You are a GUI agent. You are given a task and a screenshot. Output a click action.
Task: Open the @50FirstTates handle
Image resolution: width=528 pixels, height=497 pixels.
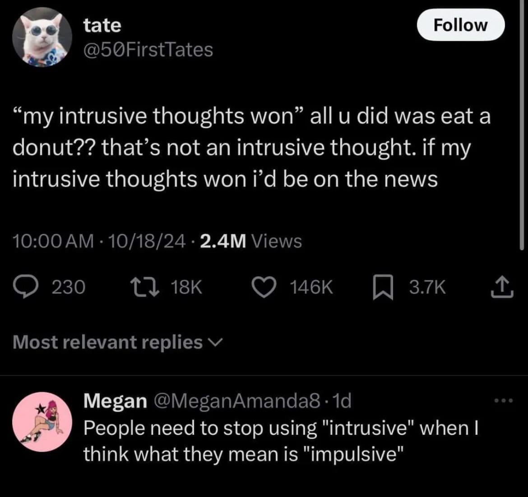click(x=148, y=50)
